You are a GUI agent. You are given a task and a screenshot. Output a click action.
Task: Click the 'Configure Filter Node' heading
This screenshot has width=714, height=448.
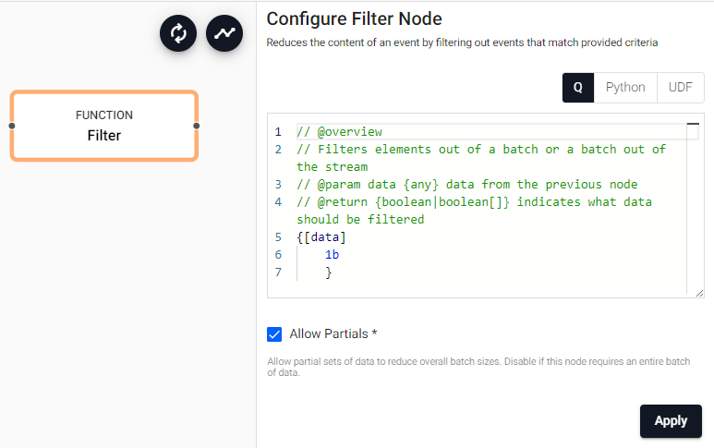coord(355,19)
